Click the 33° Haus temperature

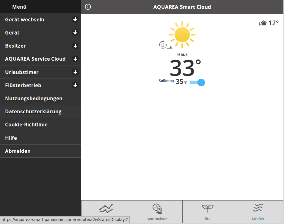[185, 68]
